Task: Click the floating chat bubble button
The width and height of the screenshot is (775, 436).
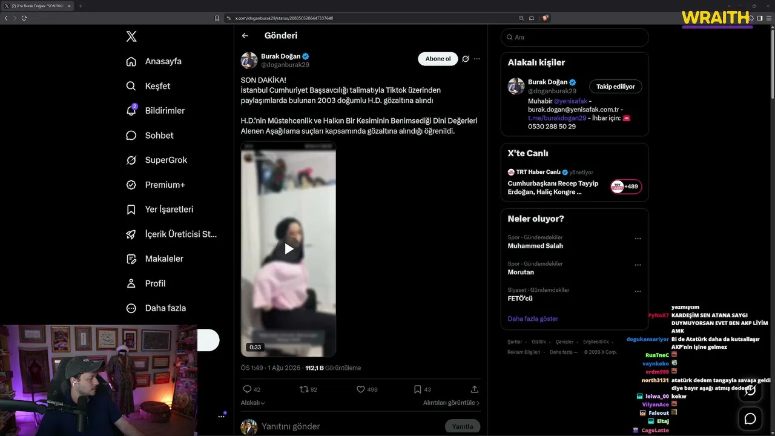Action: click(750, 418)
